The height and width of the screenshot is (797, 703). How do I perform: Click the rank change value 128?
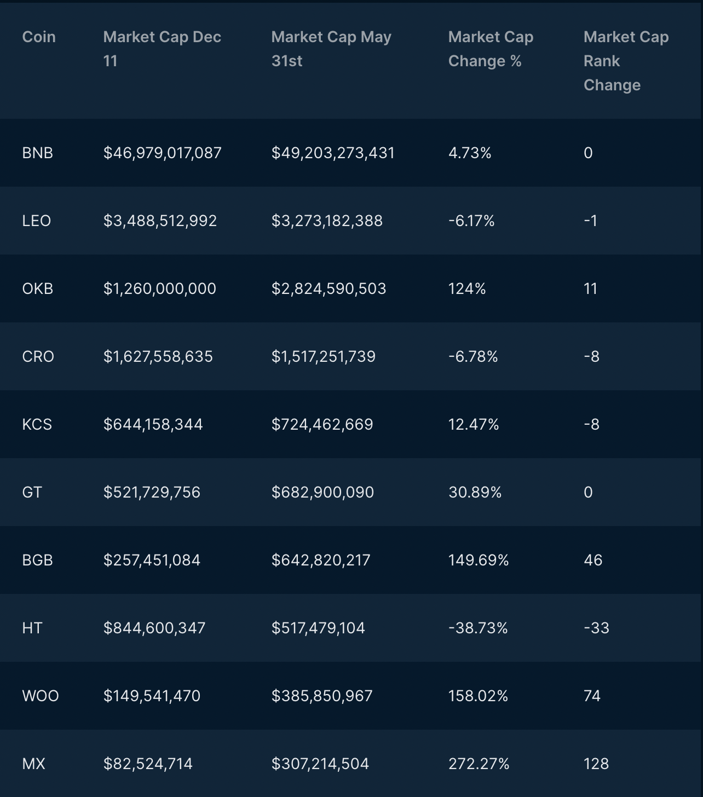pyautogui.click(x=596, y=764)
